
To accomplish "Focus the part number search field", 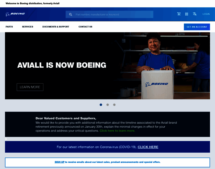I will tap(109, 14).
